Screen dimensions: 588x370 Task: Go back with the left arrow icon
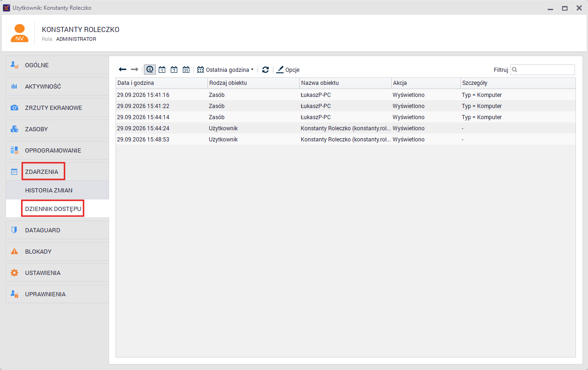click(x=123, y=70)
